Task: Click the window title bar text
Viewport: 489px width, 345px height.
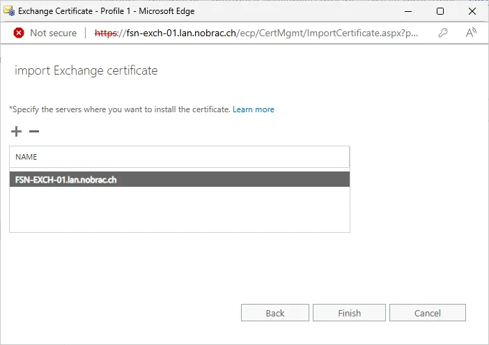Action: (x=107, y=11)
